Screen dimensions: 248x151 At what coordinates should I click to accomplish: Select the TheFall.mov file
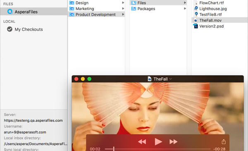tap(220, 20)
